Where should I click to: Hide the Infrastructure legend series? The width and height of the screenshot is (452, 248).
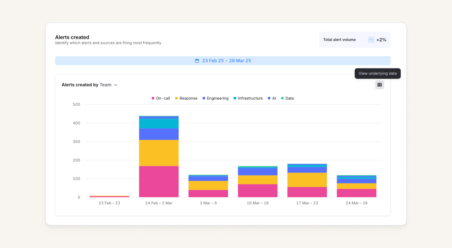click(248, 98)
